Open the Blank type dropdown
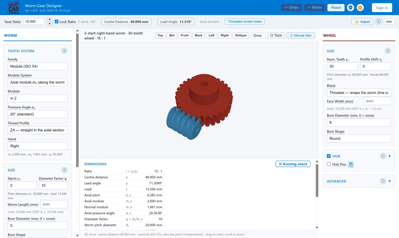The image size is (399, 238). (359, 93)
